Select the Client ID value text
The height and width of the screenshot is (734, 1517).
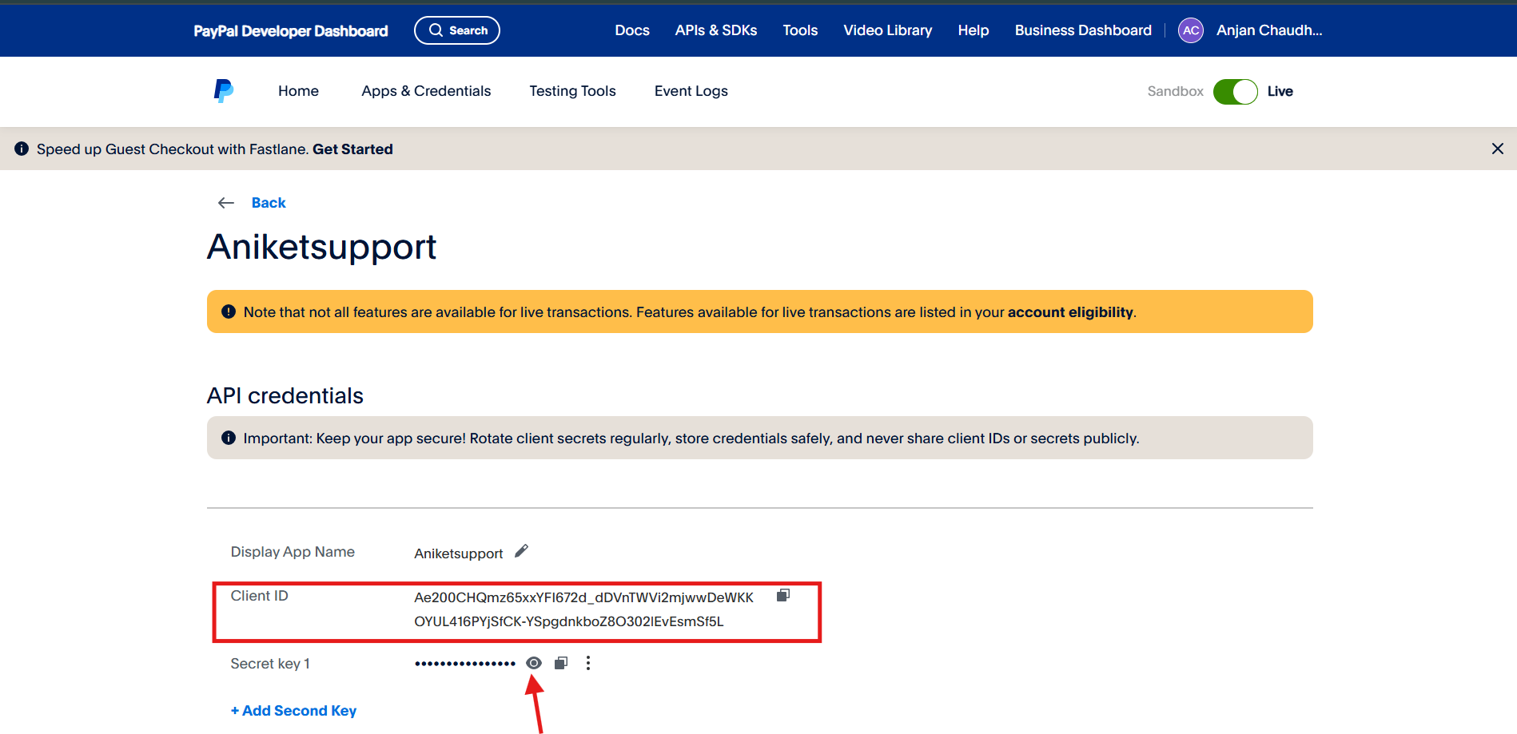[583, 609]
